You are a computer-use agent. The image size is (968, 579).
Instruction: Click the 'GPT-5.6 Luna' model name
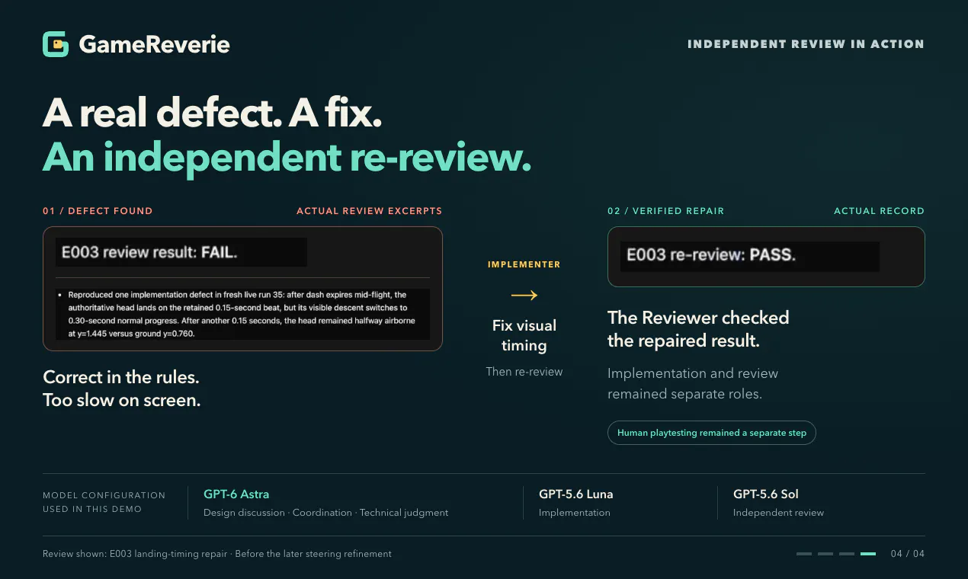click(575, 494)
